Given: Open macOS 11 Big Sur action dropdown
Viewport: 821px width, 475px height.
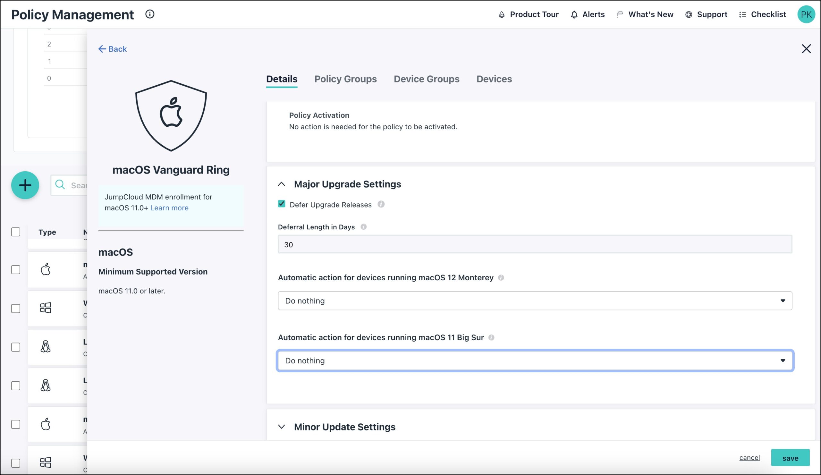Looking at the screenshot, I should 535,360.
